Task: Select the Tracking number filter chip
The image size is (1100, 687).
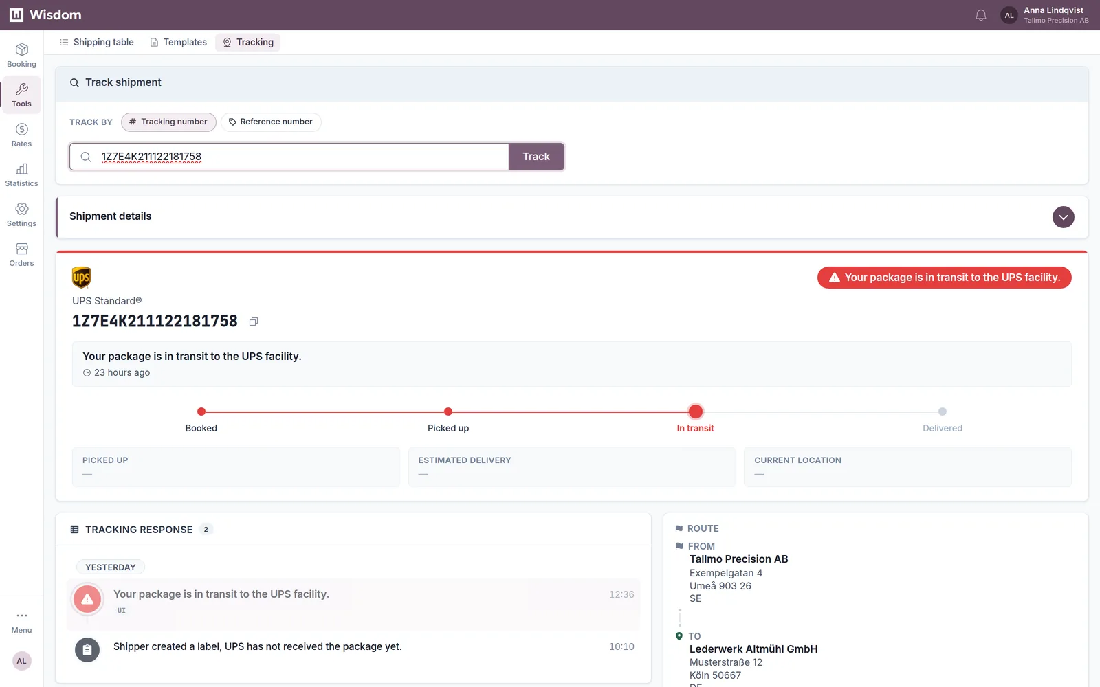Action: 168,122
